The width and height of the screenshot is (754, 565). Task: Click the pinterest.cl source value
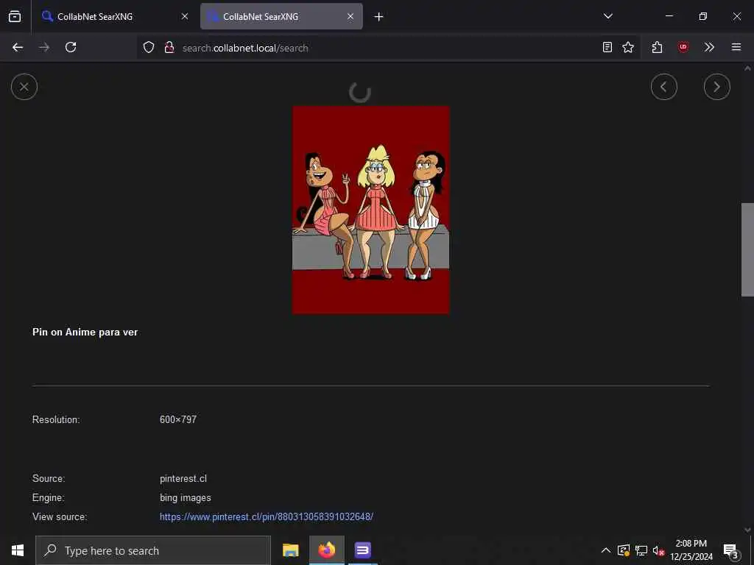pyautogui.click(x=183, y=478)
